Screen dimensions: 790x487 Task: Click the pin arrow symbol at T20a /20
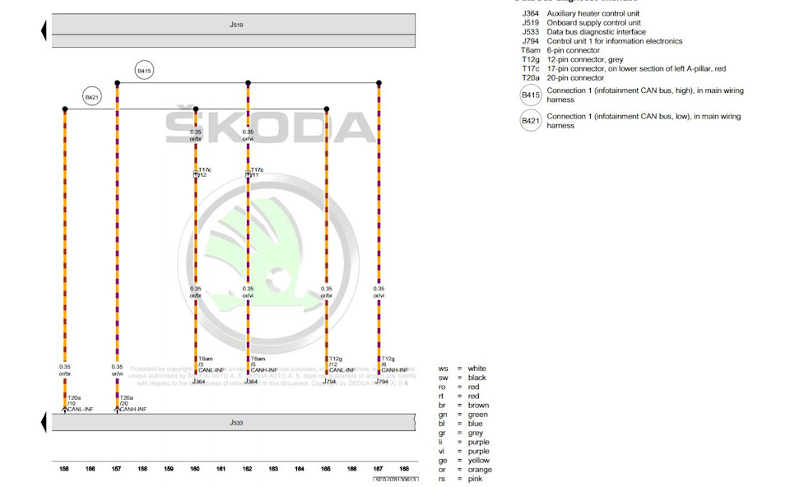(117, 410)
